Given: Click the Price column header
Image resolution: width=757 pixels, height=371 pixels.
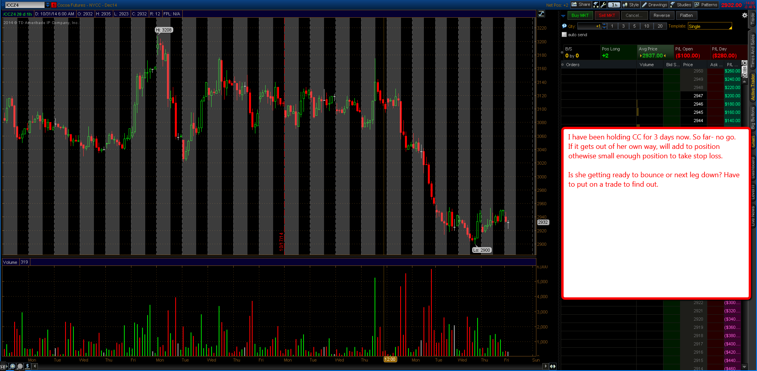Looking at the screenshot, I should point(693,65).
